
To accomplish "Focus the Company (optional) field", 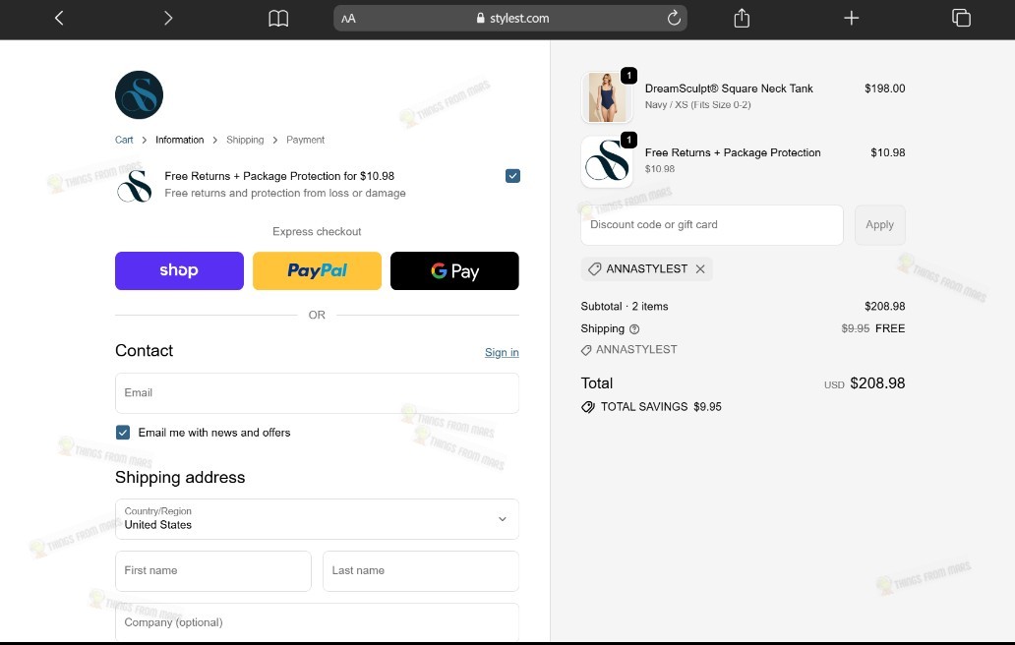I will [x=317, y=621].
